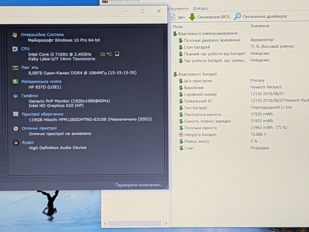Click the Виробник row icon
The width and height of the screenshot is (309, 232).
[181, 88]
